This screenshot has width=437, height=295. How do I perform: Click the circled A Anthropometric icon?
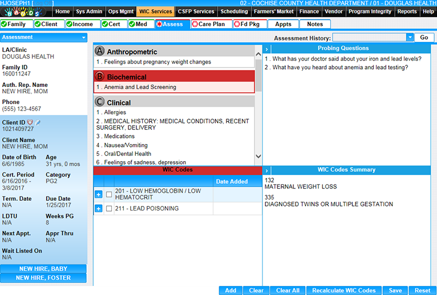pos(100,51)
